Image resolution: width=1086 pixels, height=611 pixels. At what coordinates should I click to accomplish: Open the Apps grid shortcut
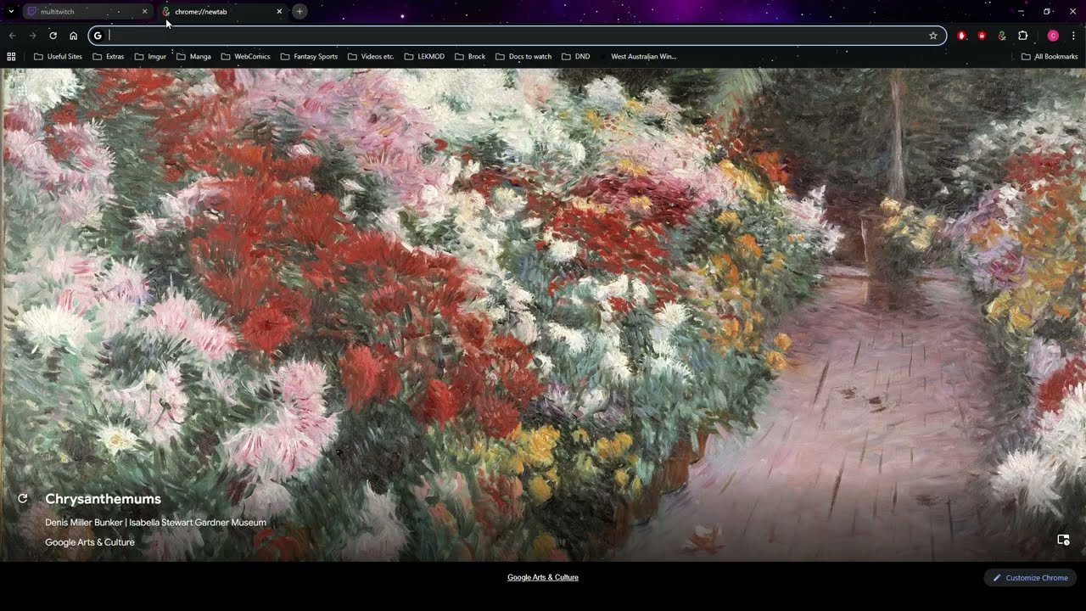click(12, 57)
